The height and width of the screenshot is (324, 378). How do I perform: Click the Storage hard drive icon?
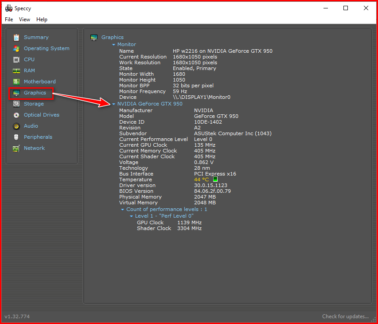[16, 104]
